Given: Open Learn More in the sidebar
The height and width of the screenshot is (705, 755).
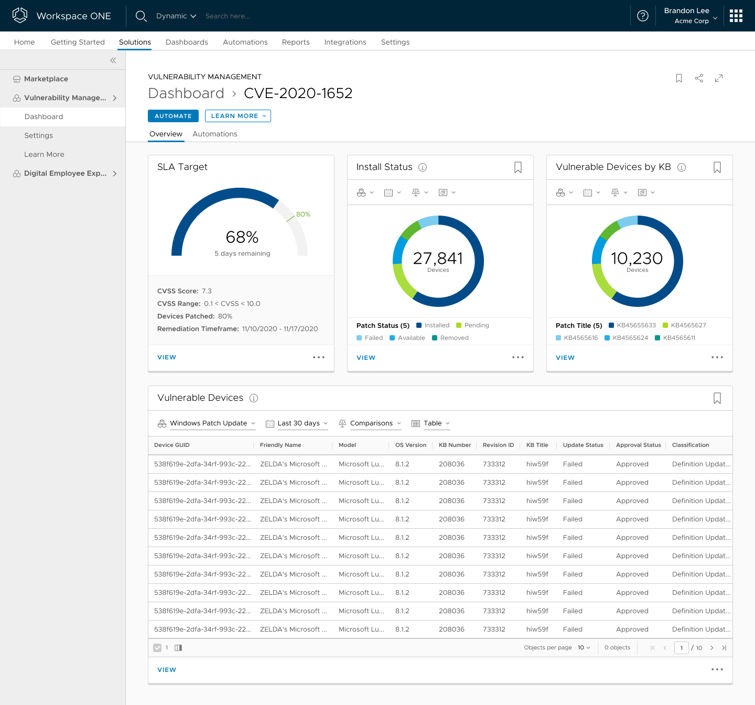Looking at the screenshot, I should click(x=44, y=155).
